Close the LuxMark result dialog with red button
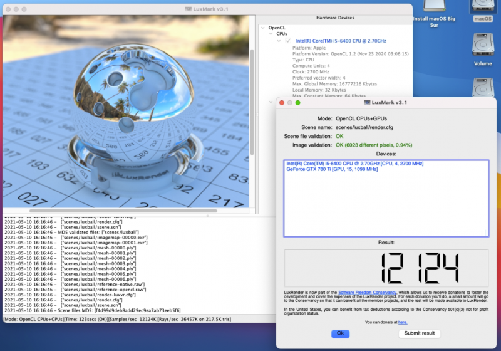Screen dimensions: 501x351 [281, 103]
